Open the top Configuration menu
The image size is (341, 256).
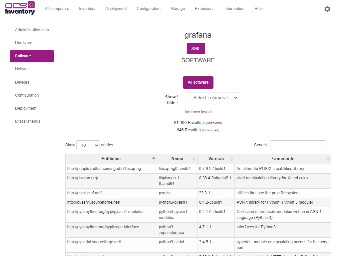pos(149,9)
